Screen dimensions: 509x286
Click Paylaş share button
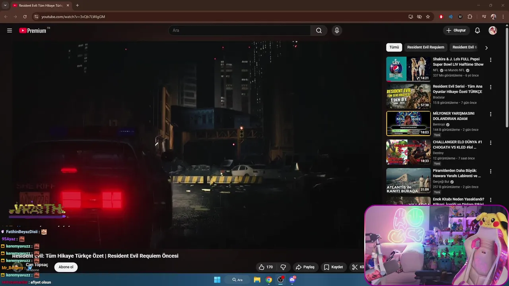(305, 267)
